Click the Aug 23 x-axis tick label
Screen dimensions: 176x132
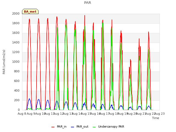pos(159,114)
